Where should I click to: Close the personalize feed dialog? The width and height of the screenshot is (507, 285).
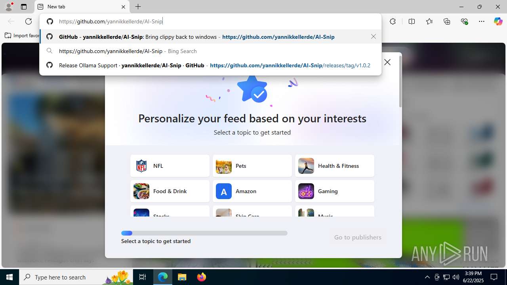pos(387,62)
